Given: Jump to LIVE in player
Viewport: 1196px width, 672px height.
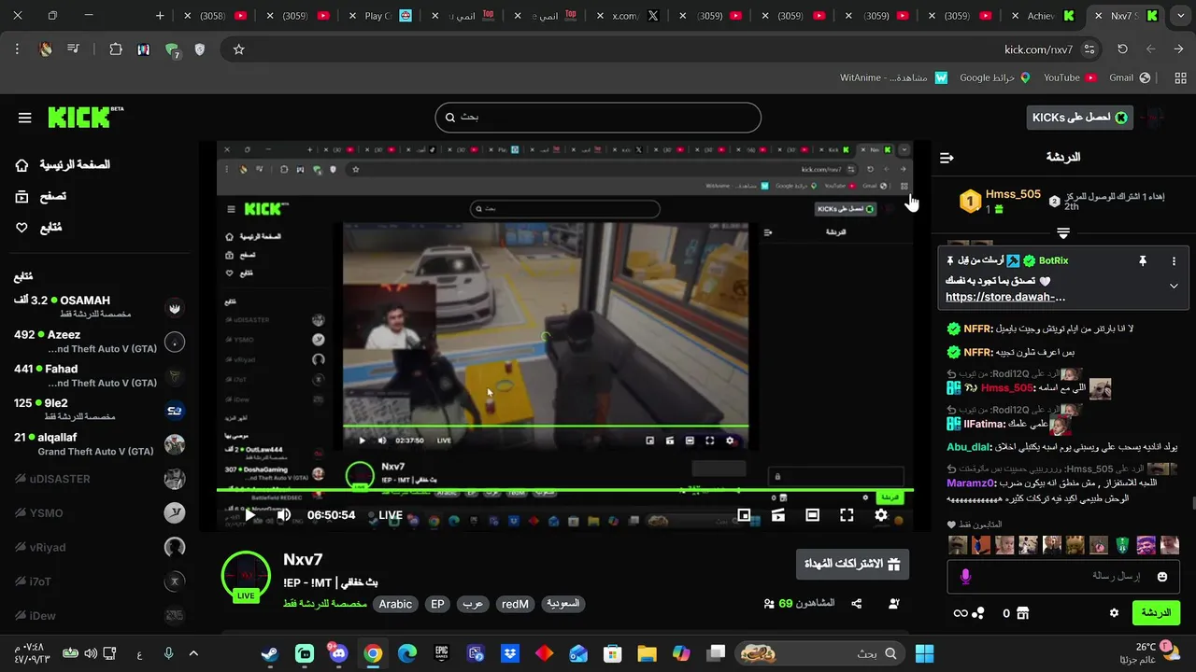Looking at the screenshot, I should pos(391,515).
